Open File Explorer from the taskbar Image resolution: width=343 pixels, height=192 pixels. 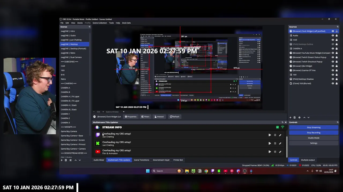tap(187, 171)
